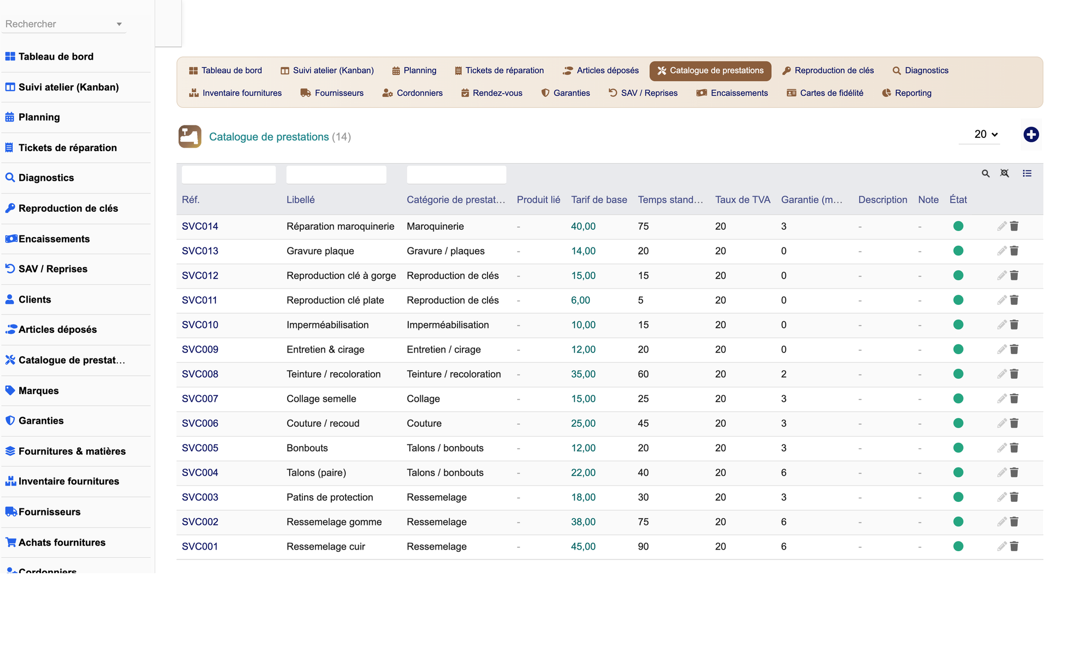
Task: Edit row SVC012 with pencil icon
Action: (1002, 275)
